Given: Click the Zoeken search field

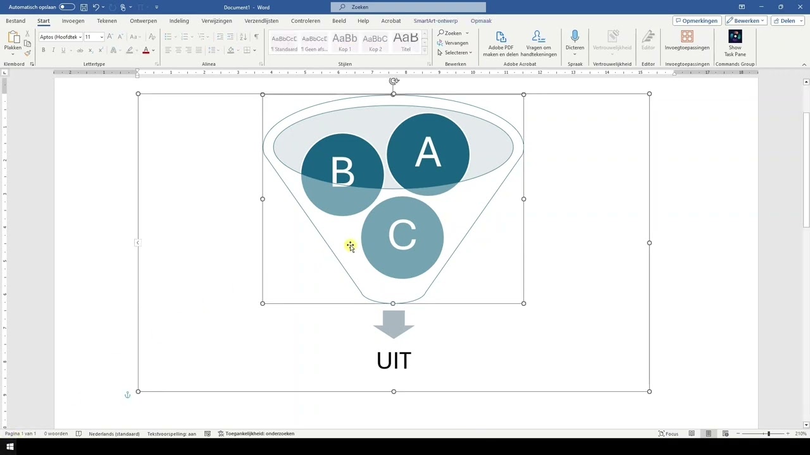Looking at the screenshot, I should [x=408, y=7].
